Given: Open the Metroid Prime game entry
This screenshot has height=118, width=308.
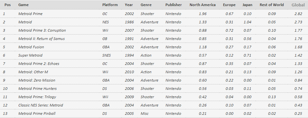Looking at the screenshot, I should [30, 14].
